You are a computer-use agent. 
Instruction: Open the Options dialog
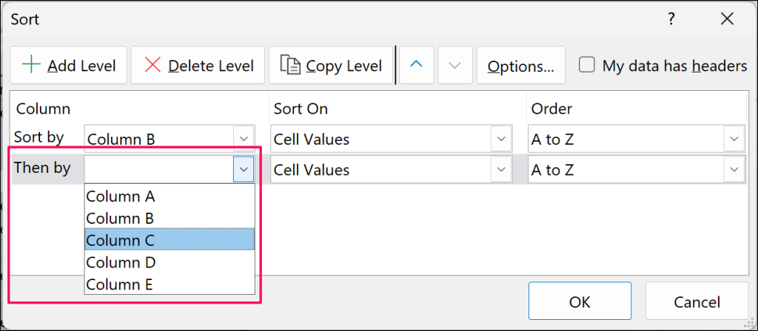click(520, 66)
